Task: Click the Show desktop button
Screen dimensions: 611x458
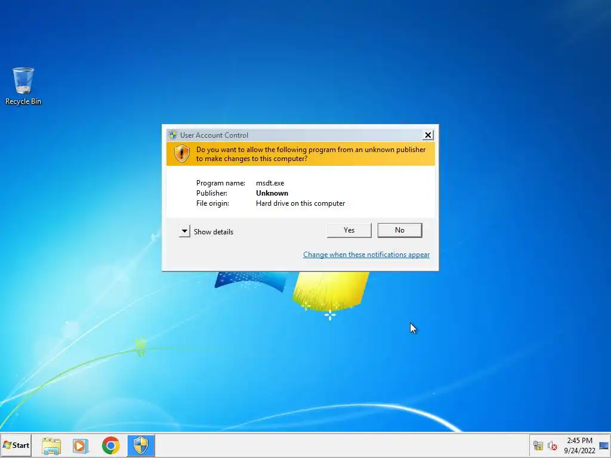Action: [x=604, y=445]
